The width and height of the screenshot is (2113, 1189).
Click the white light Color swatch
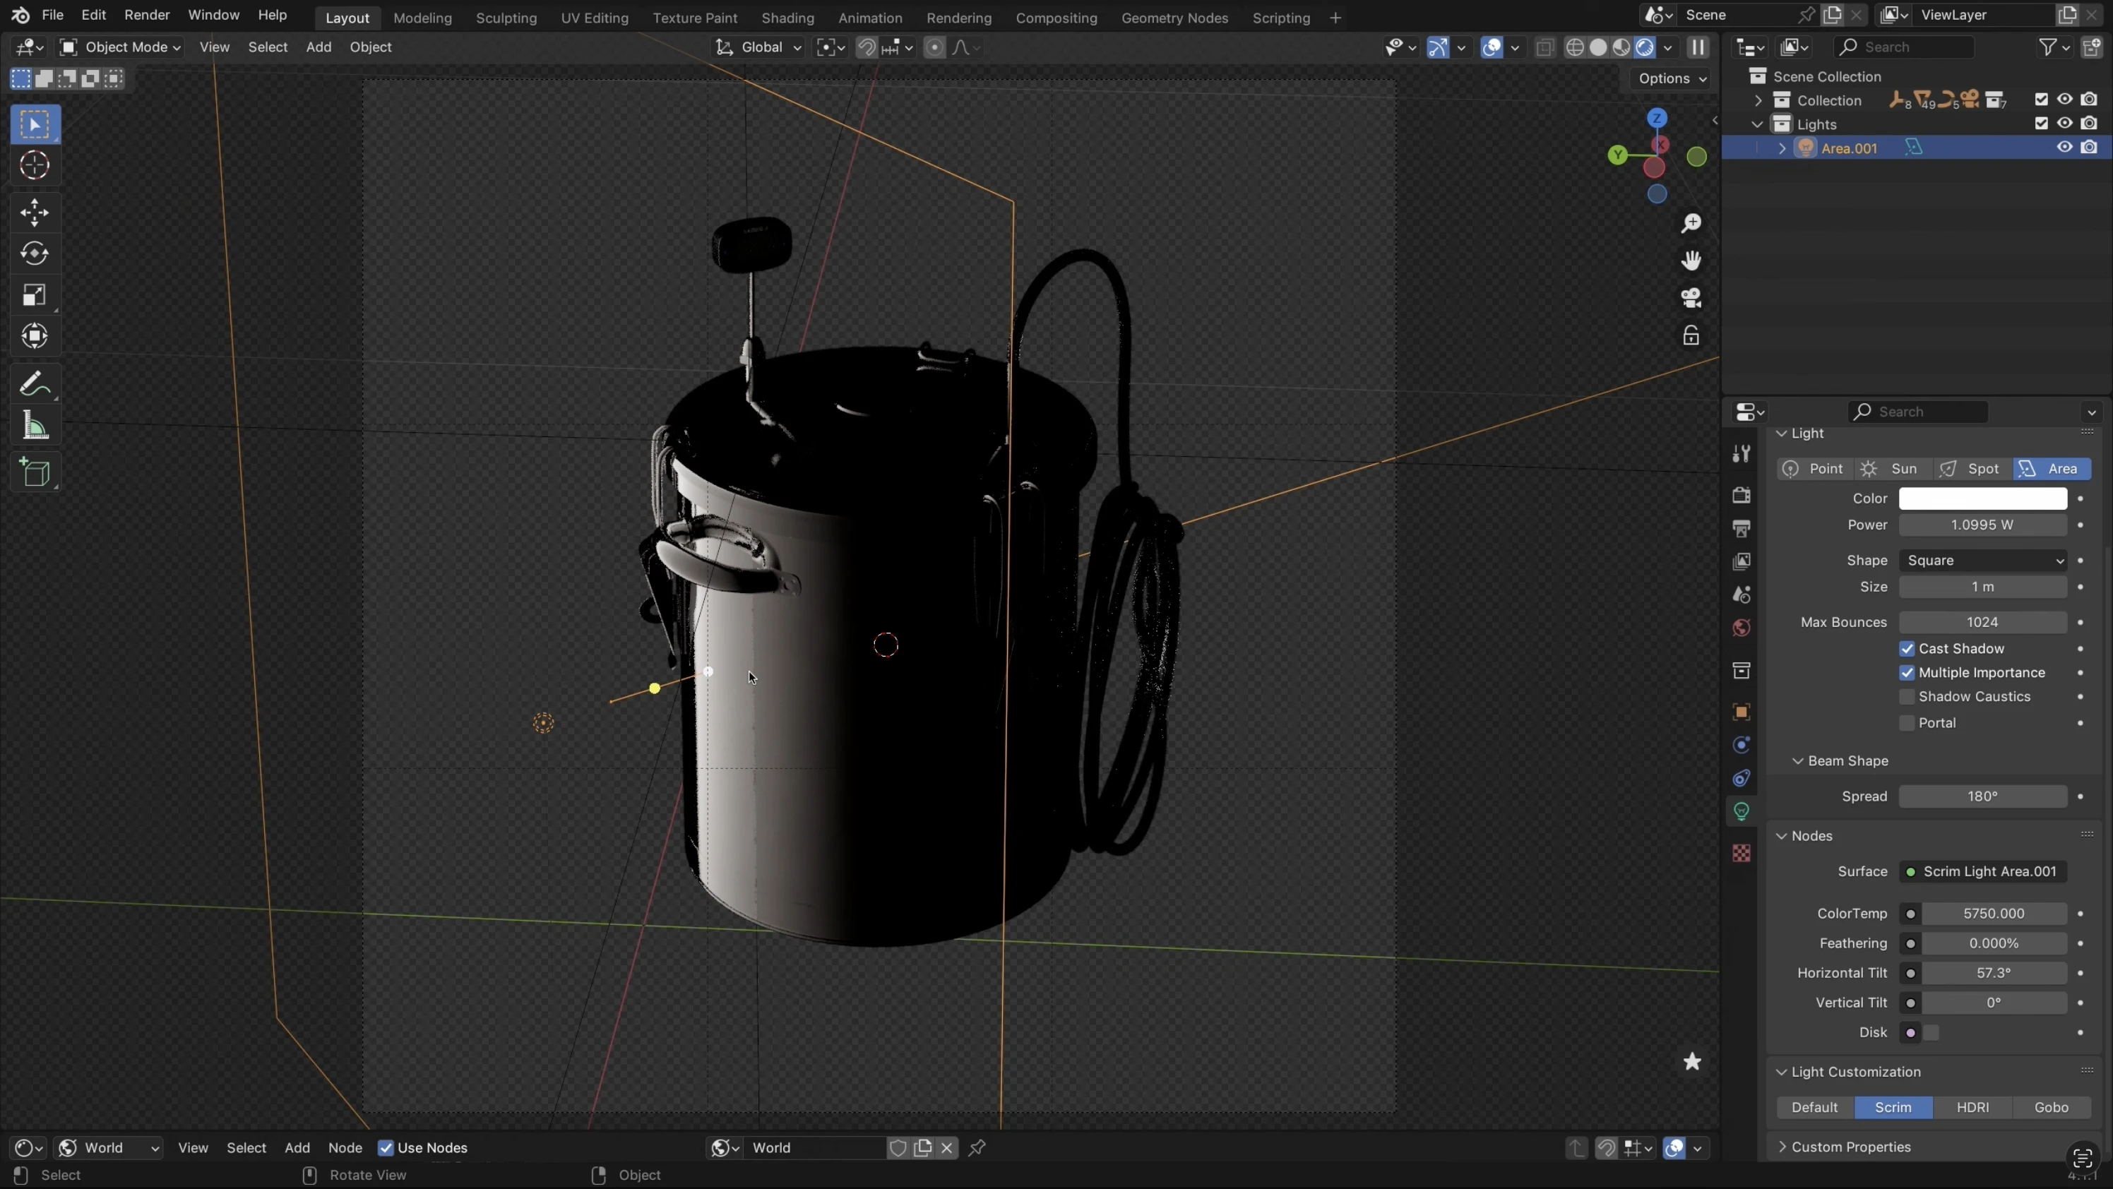tap(1982, 498)
